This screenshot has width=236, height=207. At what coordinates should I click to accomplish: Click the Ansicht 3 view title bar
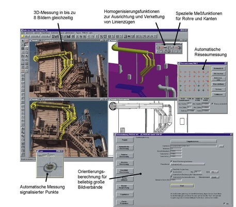pos(69,99)
